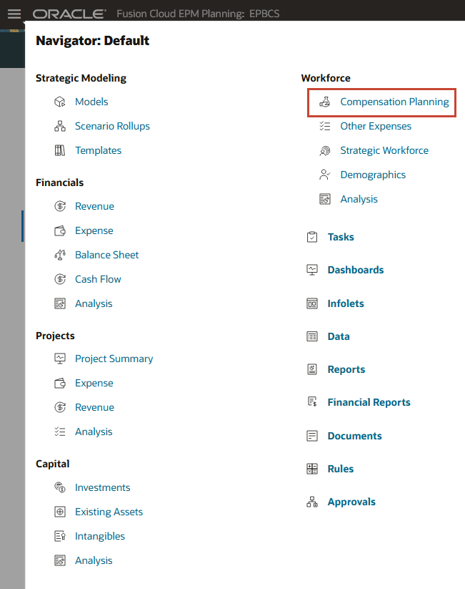Click the Approvals hierarchy icon
This screenshot has height=589, width=465.
(x=312, y=502)
